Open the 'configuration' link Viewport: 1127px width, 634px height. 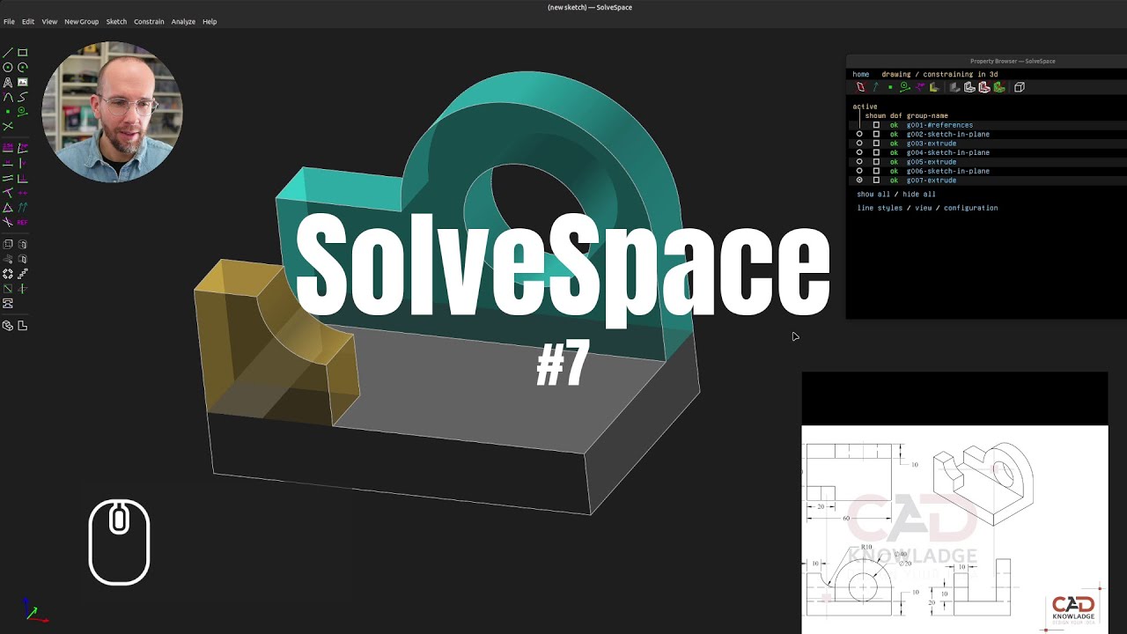(x=971, y=208)
